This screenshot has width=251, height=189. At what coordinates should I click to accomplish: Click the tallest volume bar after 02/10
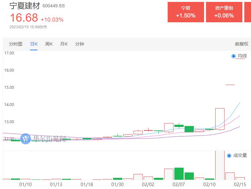(x=220, y=165)
